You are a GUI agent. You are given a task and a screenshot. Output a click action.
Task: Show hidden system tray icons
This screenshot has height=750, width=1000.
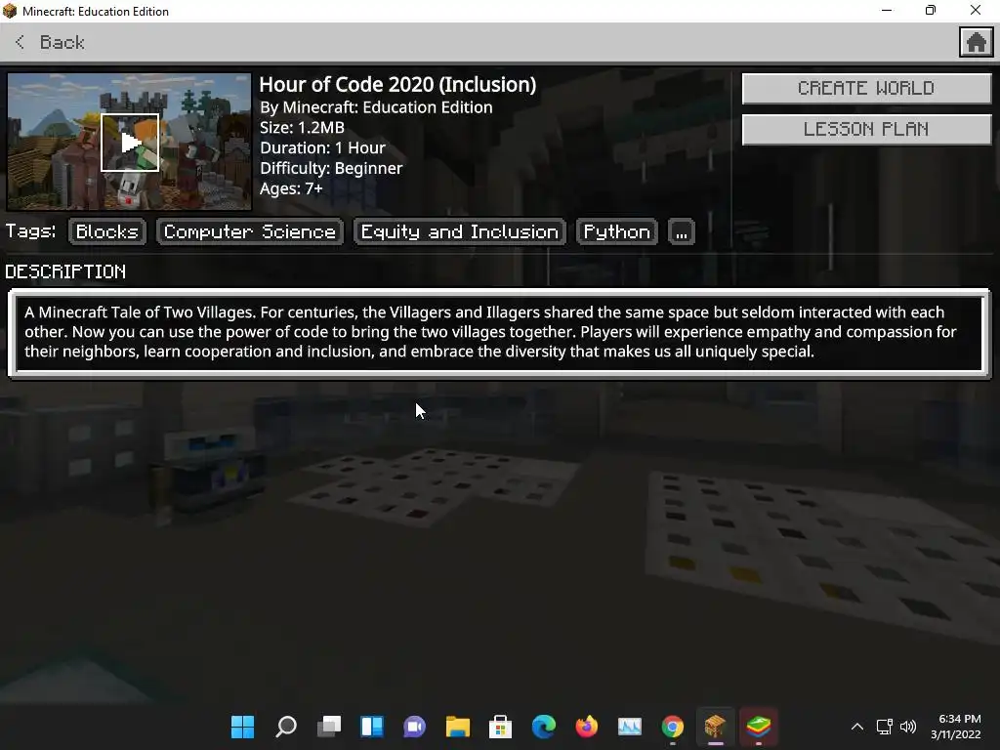click(857, 727)
